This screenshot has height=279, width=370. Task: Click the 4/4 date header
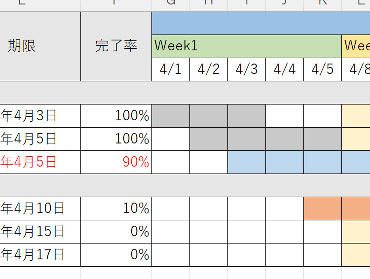(285, 70)
